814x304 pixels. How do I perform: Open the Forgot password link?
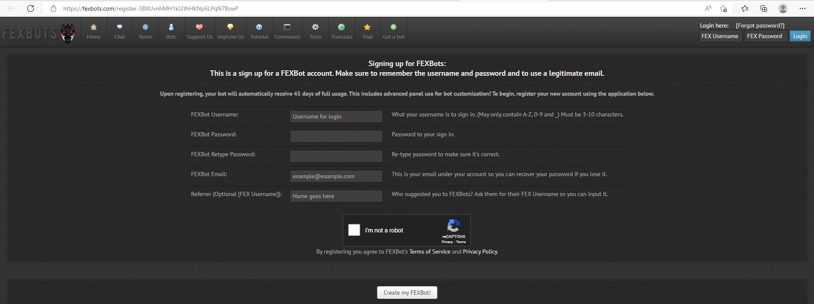coord(760,26)
